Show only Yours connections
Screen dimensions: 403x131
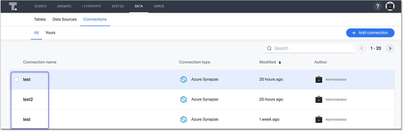coord(50,33)
